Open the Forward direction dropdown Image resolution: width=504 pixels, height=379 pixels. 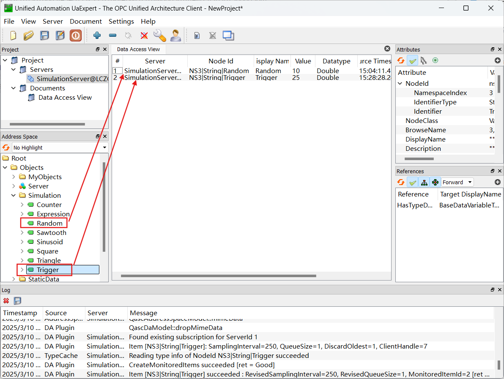(457, 182)
